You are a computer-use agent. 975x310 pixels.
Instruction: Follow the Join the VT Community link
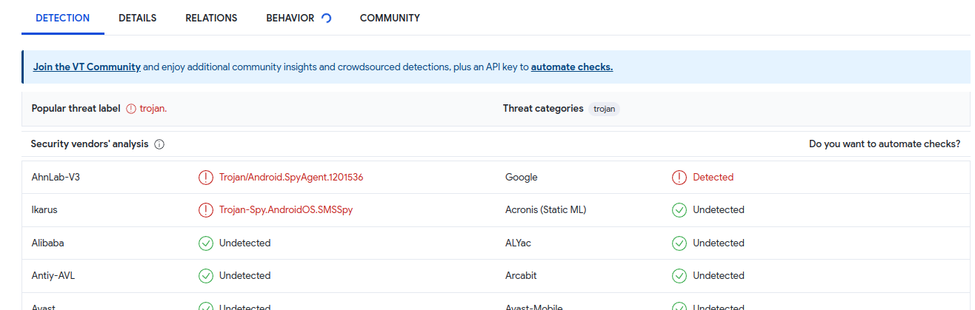(87, 67)
